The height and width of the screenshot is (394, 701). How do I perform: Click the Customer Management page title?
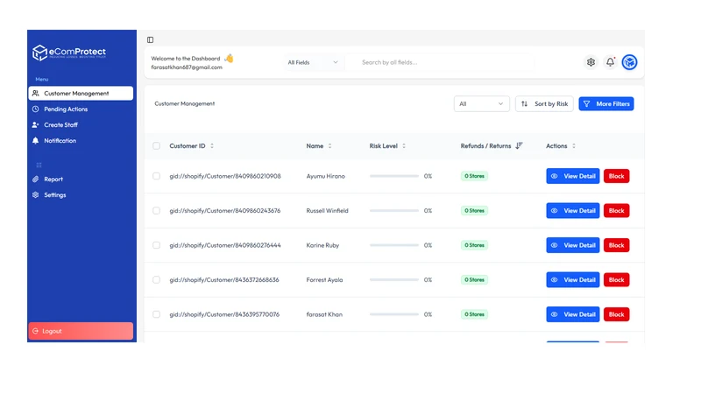[185, 103]
